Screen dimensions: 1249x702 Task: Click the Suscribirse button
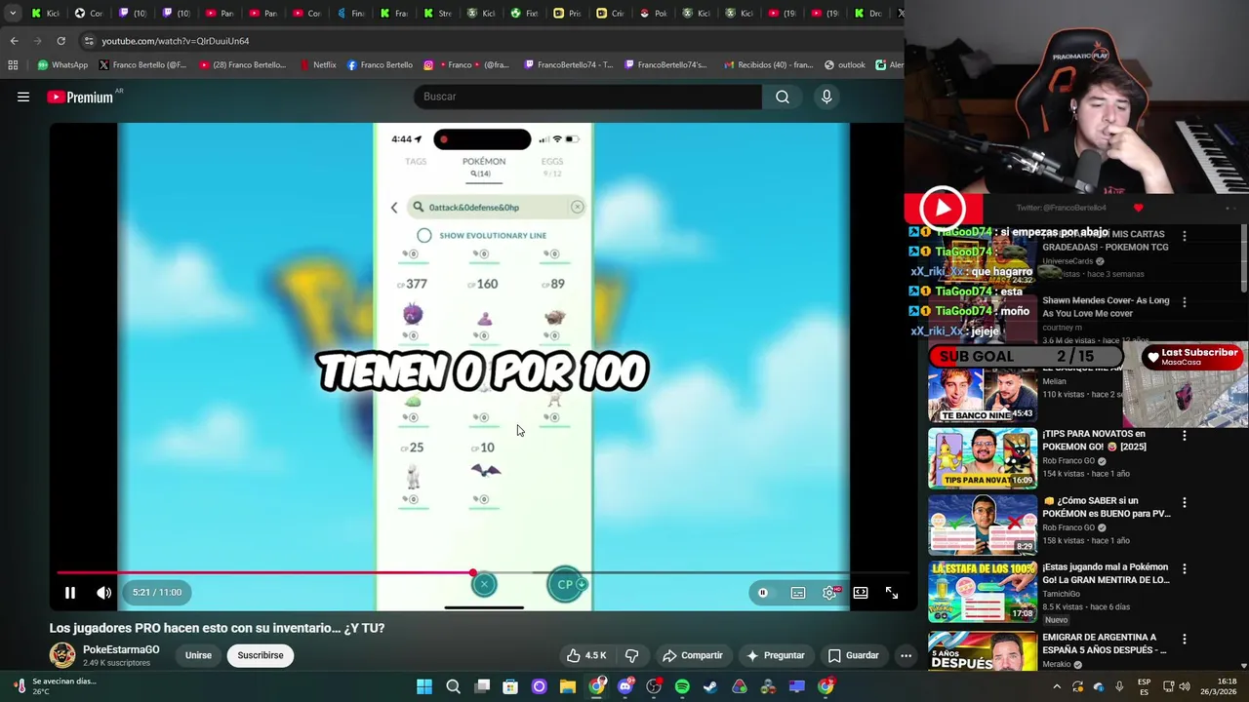coord(261,655)
